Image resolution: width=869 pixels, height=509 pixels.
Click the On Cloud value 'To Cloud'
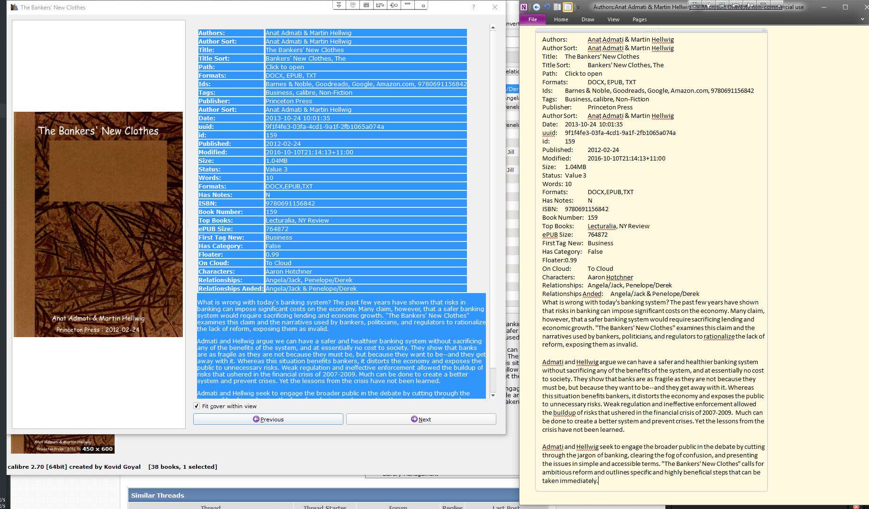point(278,263)
